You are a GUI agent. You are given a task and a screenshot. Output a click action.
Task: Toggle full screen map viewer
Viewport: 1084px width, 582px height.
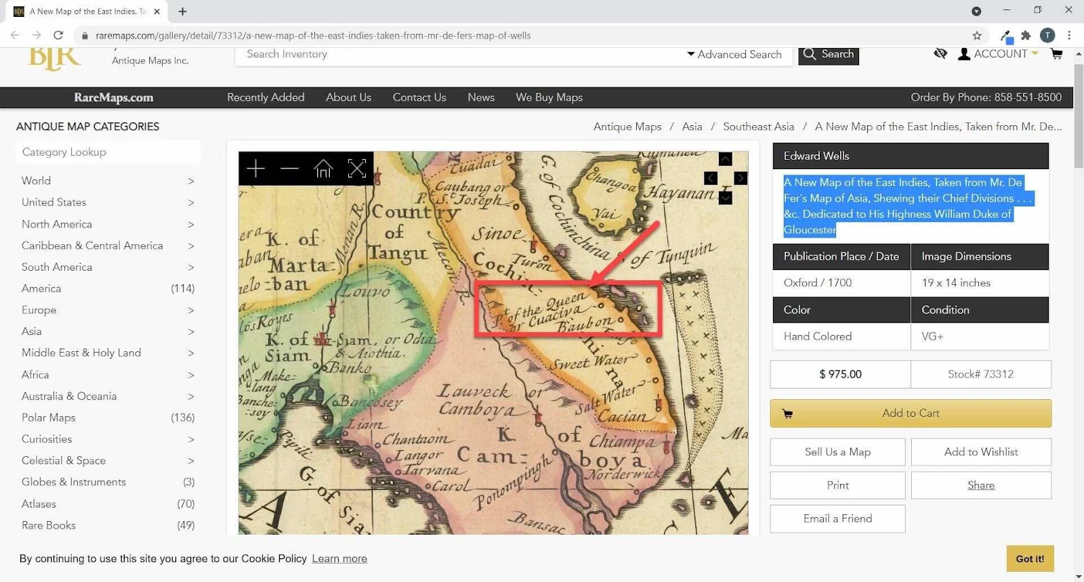tap(357, 169)
